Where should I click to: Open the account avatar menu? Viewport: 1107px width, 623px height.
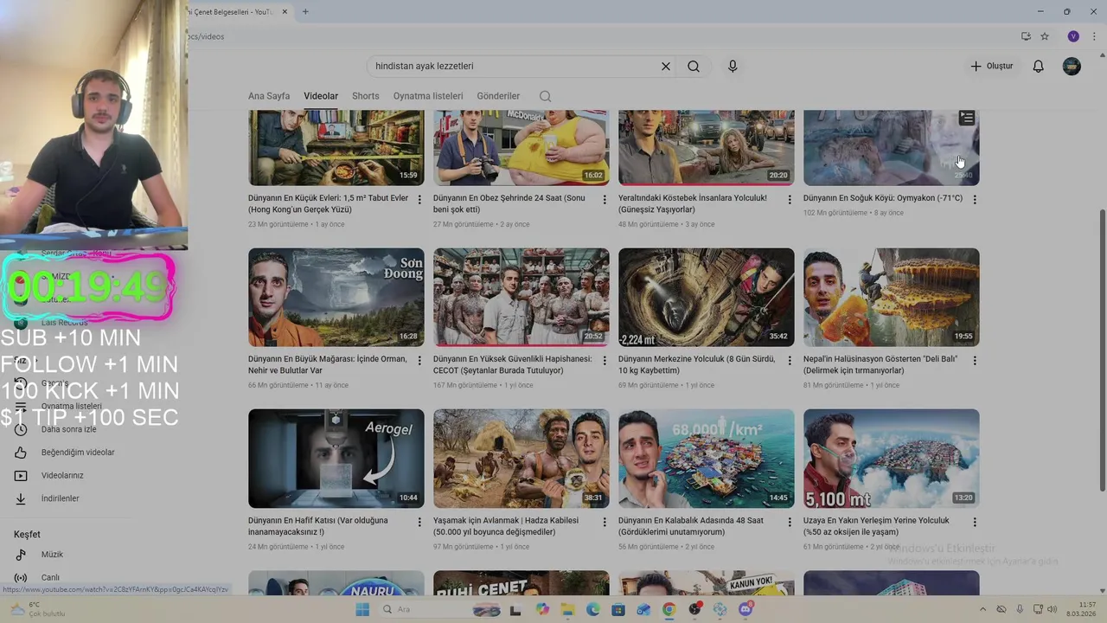[1072, 66]
